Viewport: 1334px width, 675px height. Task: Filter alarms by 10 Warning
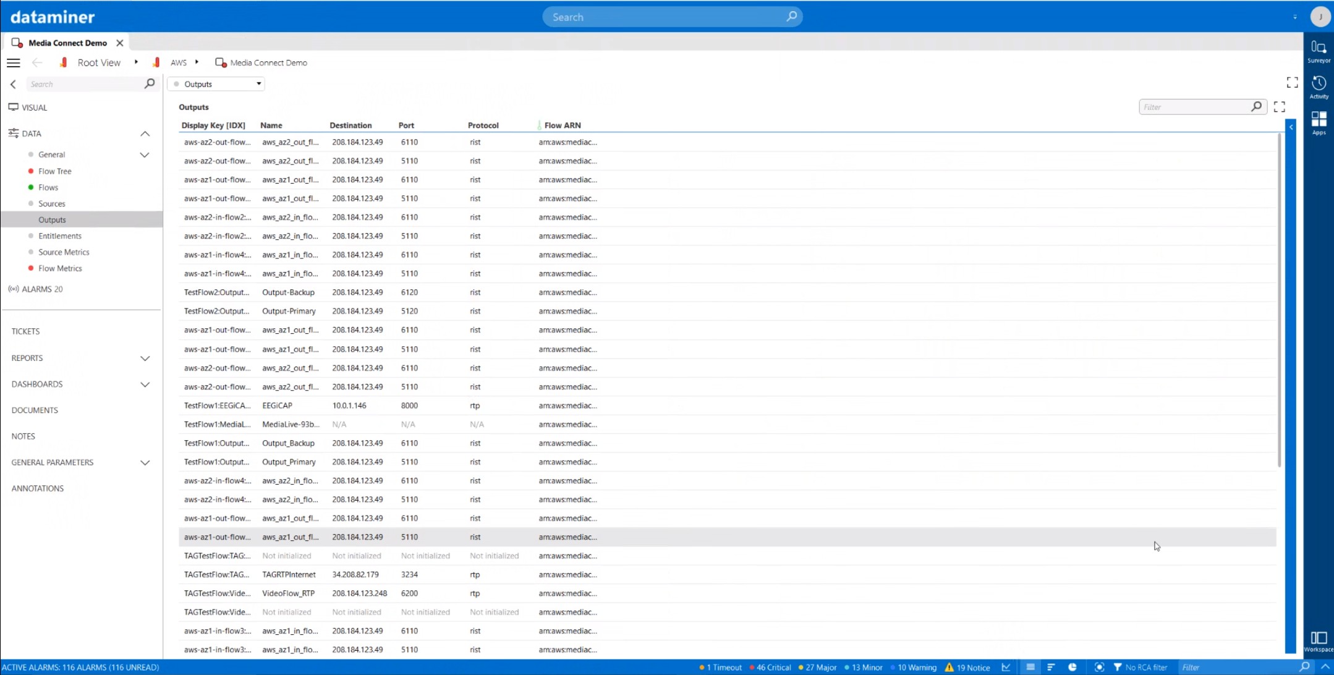914,667
